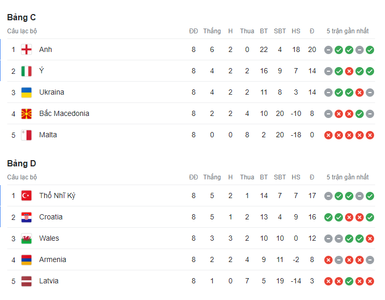
Task: Click the Bảng D group heading
Action: click(21, 164)
